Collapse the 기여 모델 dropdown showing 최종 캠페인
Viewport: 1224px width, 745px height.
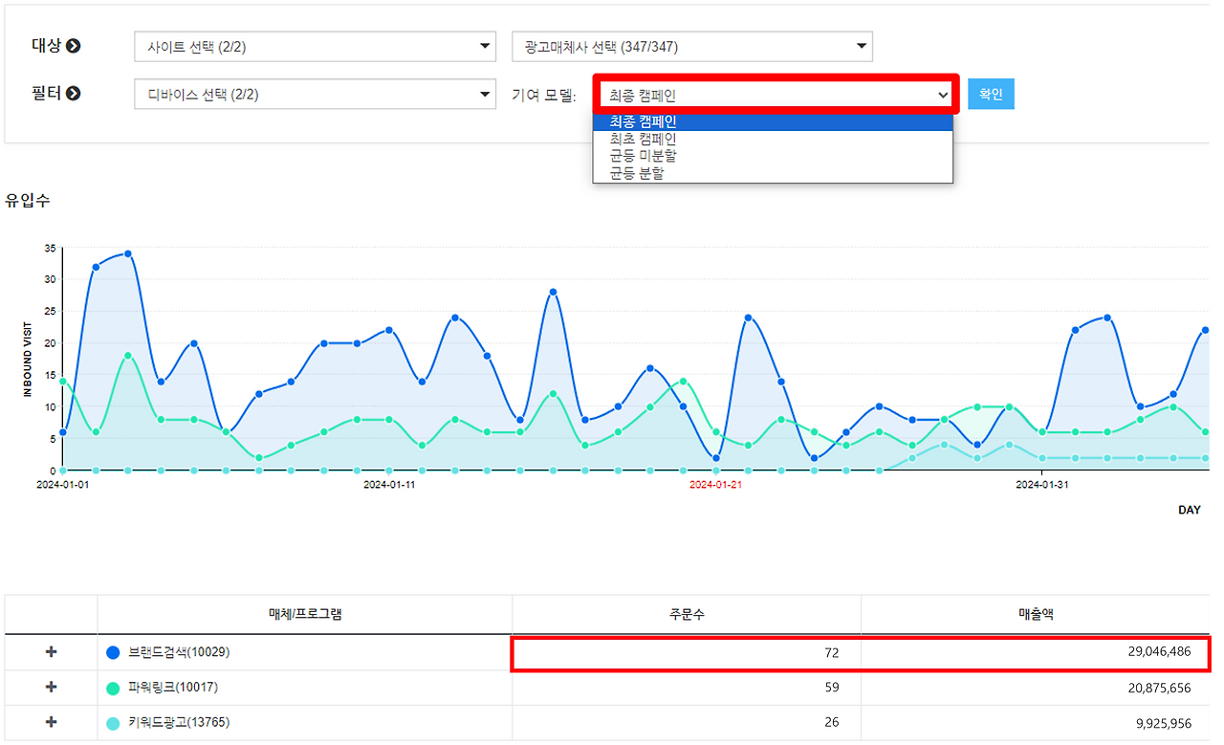[776, 95]
